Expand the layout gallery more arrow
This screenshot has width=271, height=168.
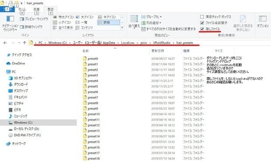pos(122,27)
